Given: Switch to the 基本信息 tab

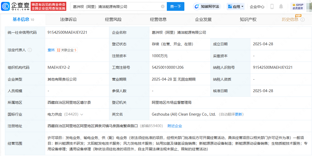Looking at the screenshot, I should point(23,19).
